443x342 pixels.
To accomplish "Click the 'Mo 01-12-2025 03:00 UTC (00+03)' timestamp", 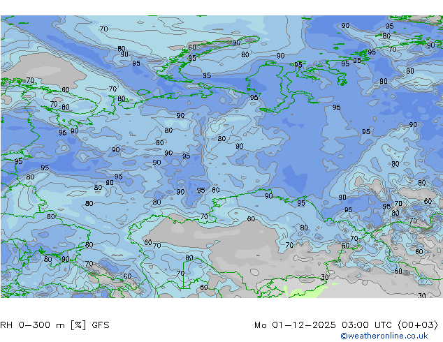I will [x=346, y=325].
